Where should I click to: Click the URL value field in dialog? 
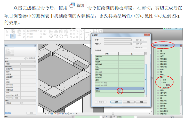131,67
